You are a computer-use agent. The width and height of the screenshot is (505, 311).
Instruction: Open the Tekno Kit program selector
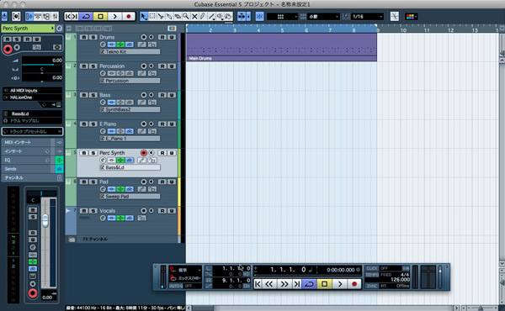[x=130, y=52]
